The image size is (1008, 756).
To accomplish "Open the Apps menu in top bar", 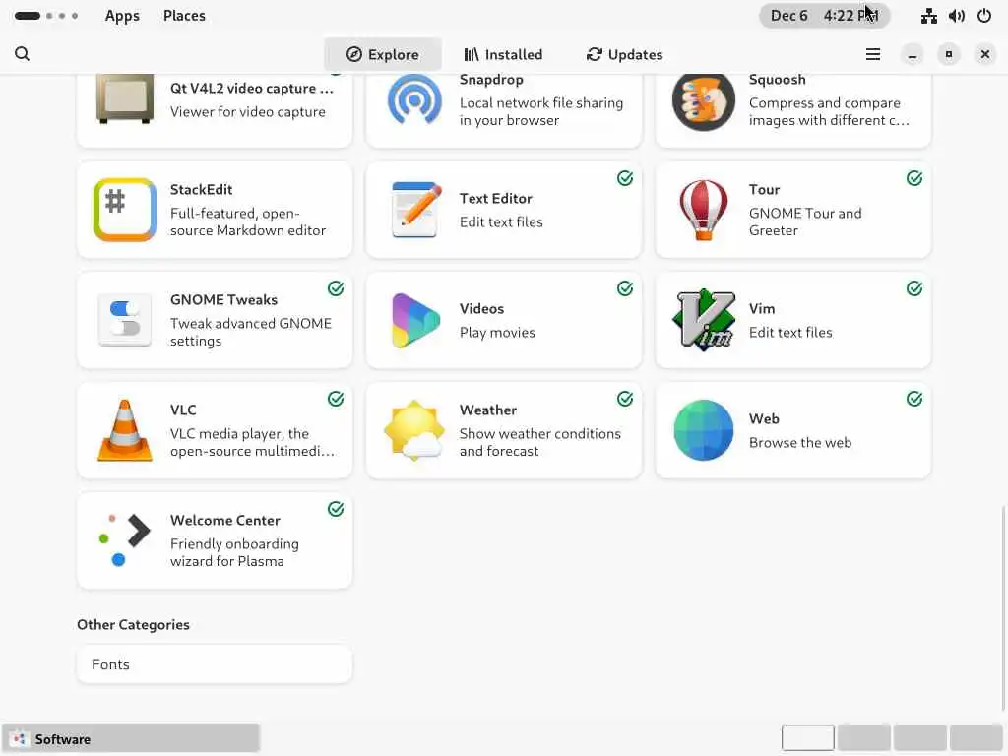I will click(122, 16).
